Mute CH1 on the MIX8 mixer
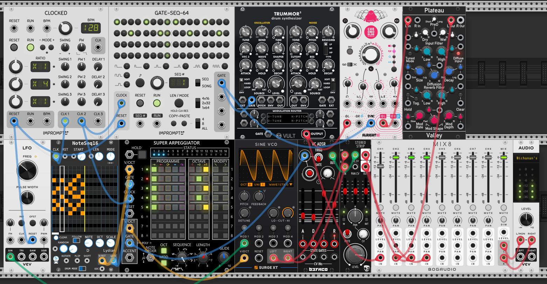547x284 pixels. [380, 208]
